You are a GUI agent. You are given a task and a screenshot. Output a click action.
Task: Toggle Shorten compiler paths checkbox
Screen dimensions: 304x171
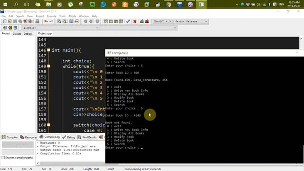click(3, 158)
